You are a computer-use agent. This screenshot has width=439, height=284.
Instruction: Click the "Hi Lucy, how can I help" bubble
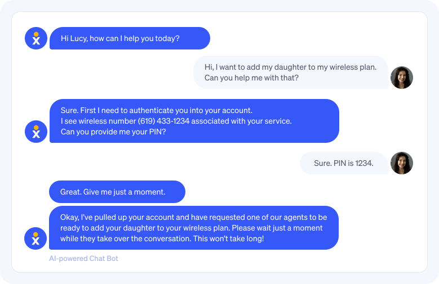[130, 39]
